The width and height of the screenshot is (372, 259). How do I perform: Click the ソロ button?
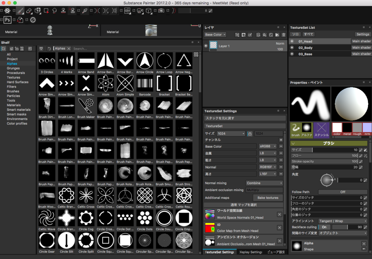coord(295,35)
